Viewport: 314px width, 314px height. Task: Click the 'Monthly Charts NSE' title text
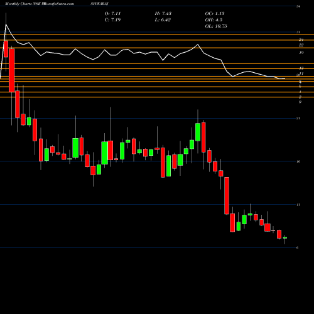click(x=23, y=4)
